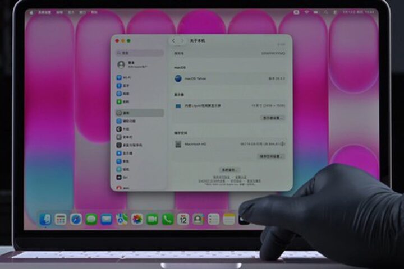The width and height of the screenshot is (404, 269).
Task: Select General (通用) in the sidebar
Action: point(139,113)
